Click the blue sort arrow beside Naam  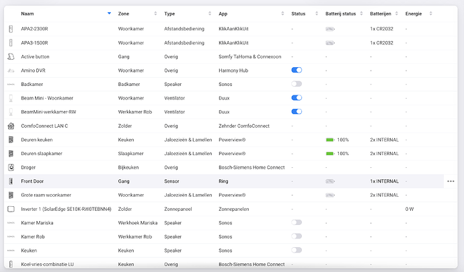point(109,13)
